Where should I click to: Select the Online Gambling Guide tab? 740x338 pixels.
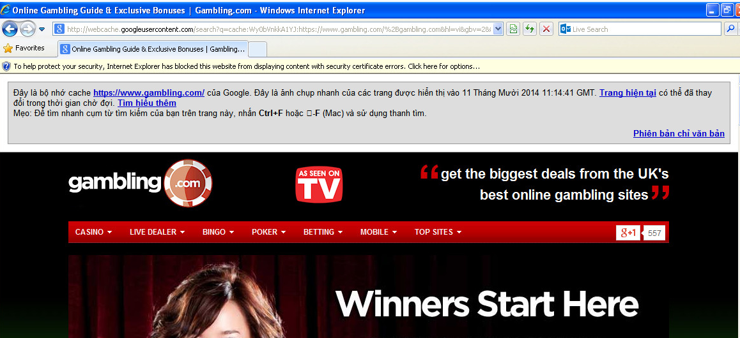[x=153, y=49]
